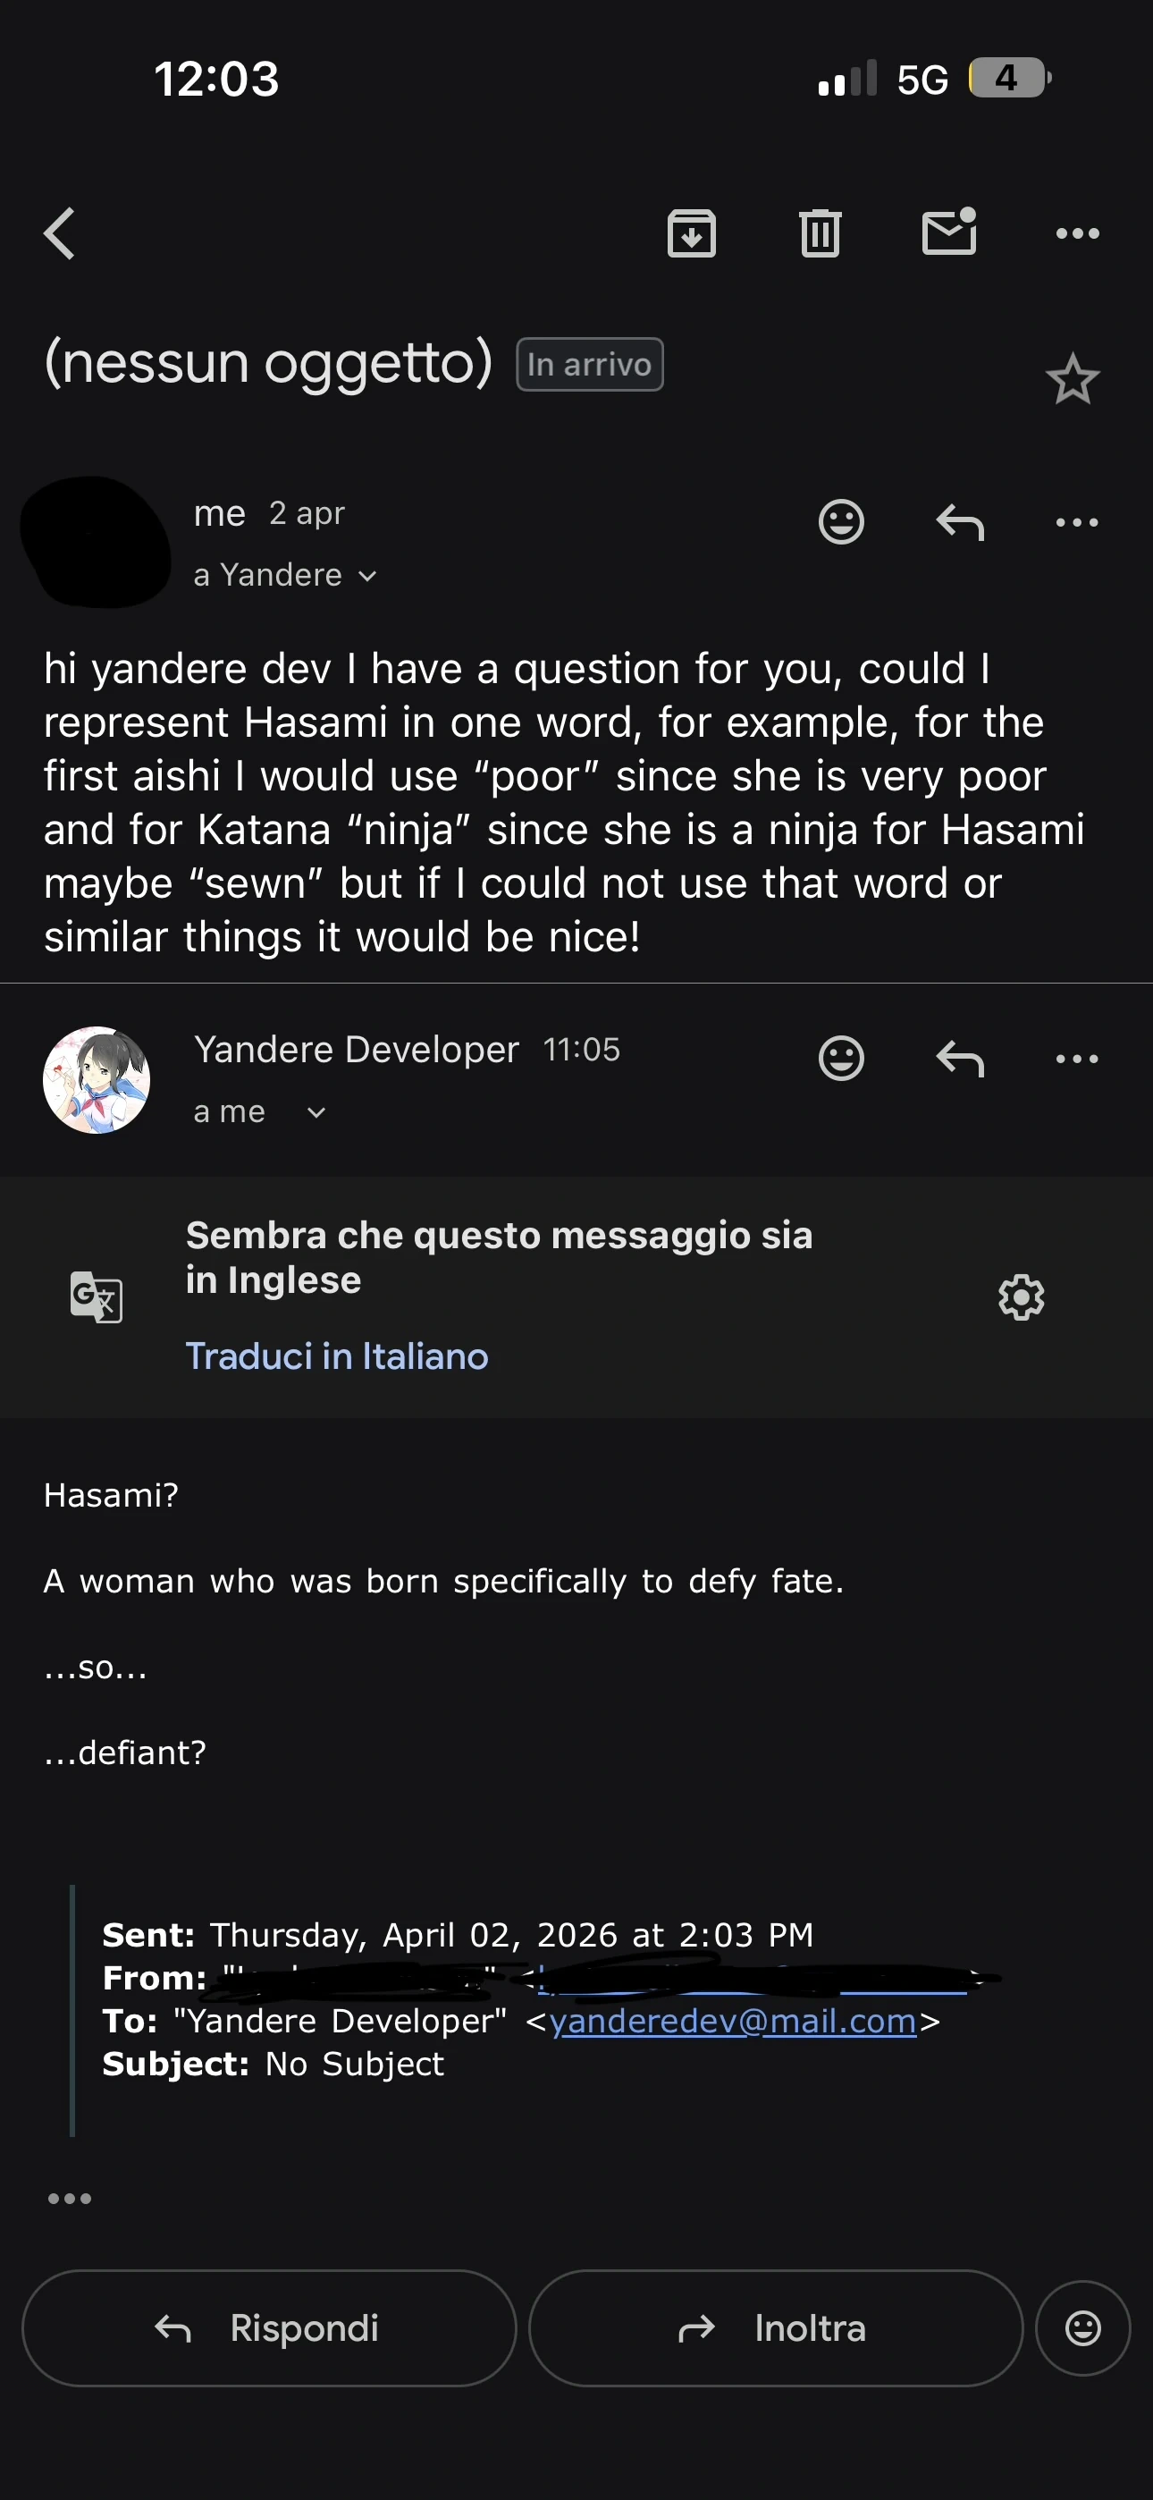Open the bottom emoji reaction button
Screen dimensions: 1153x2500
(1082, 2327)
